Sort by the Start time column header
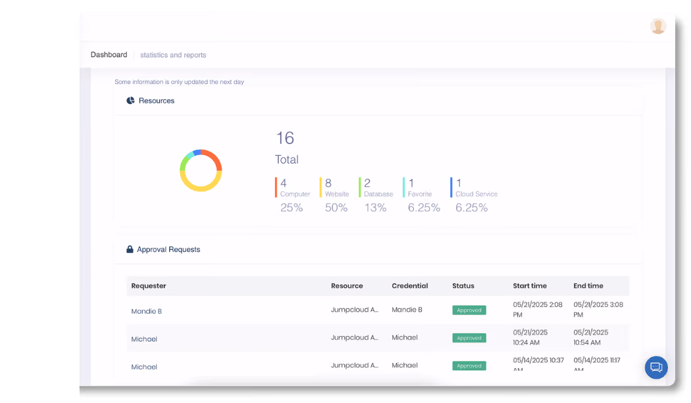Viewport: 691px width, 403px height. point(530,286)
